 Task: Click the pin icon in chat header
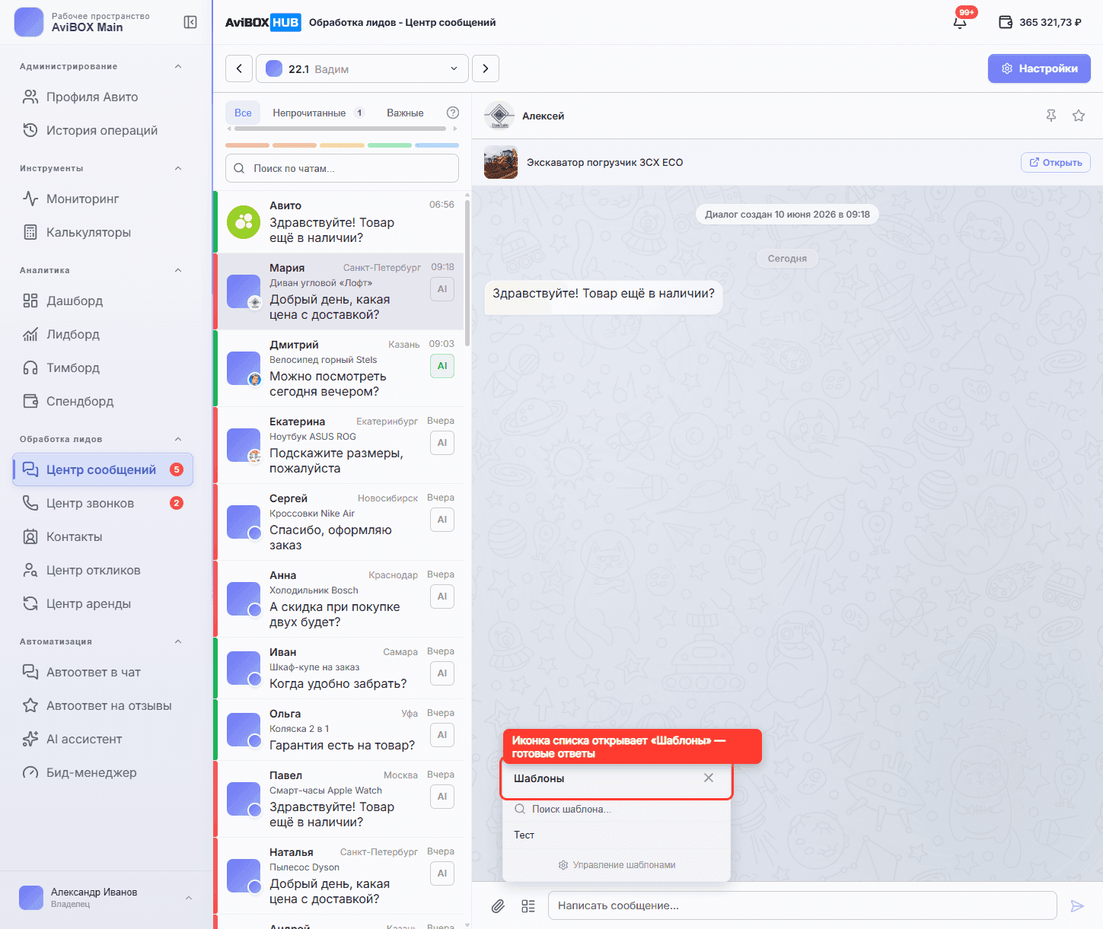tap(1051, 116)
